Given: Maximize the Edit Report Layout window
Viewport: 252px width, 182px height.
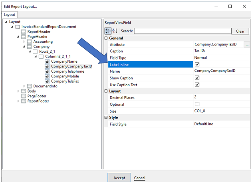Looking at the screenshot, I should [230, 6].
